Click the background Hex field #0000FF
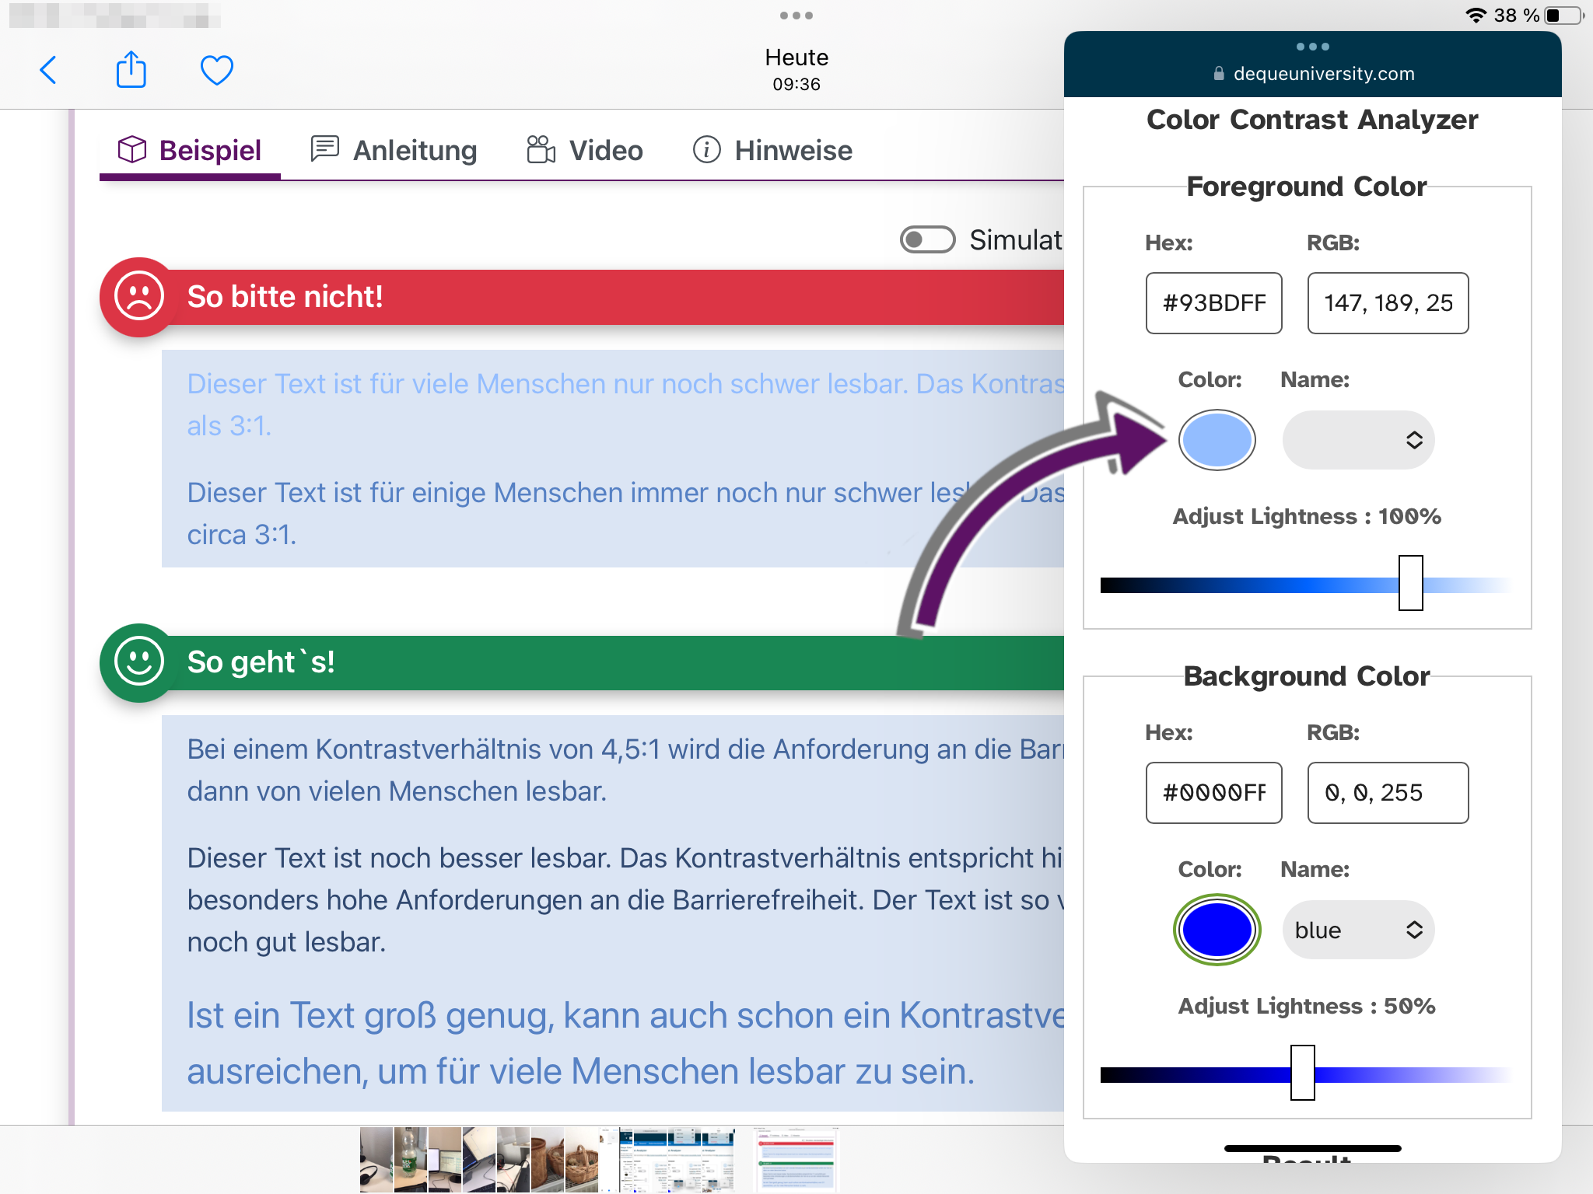The height and width of the screenshot is (1194, 1593). 1213,793
